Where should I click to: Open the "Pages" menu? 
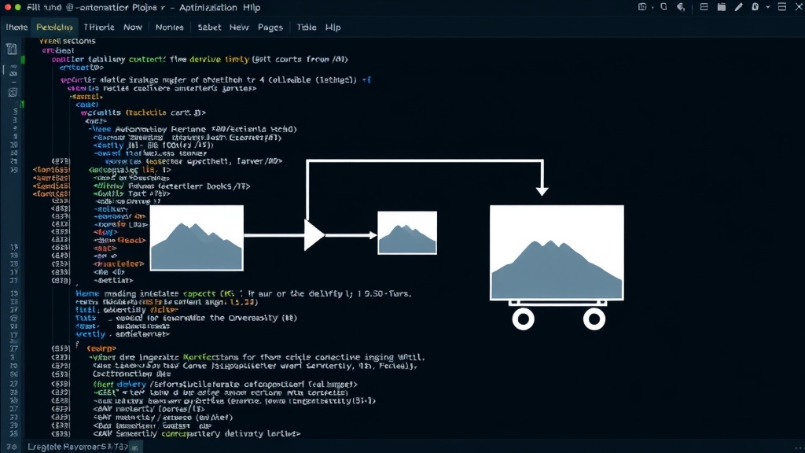[270, 28]
